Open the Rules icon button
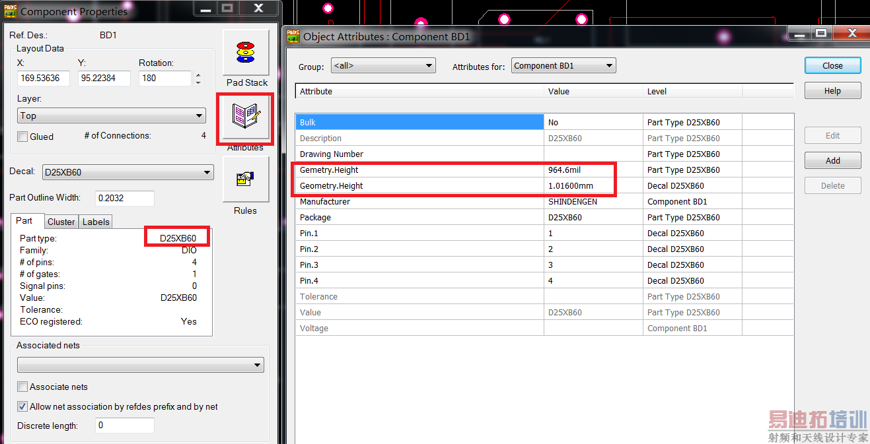 (x=246, y=179)
